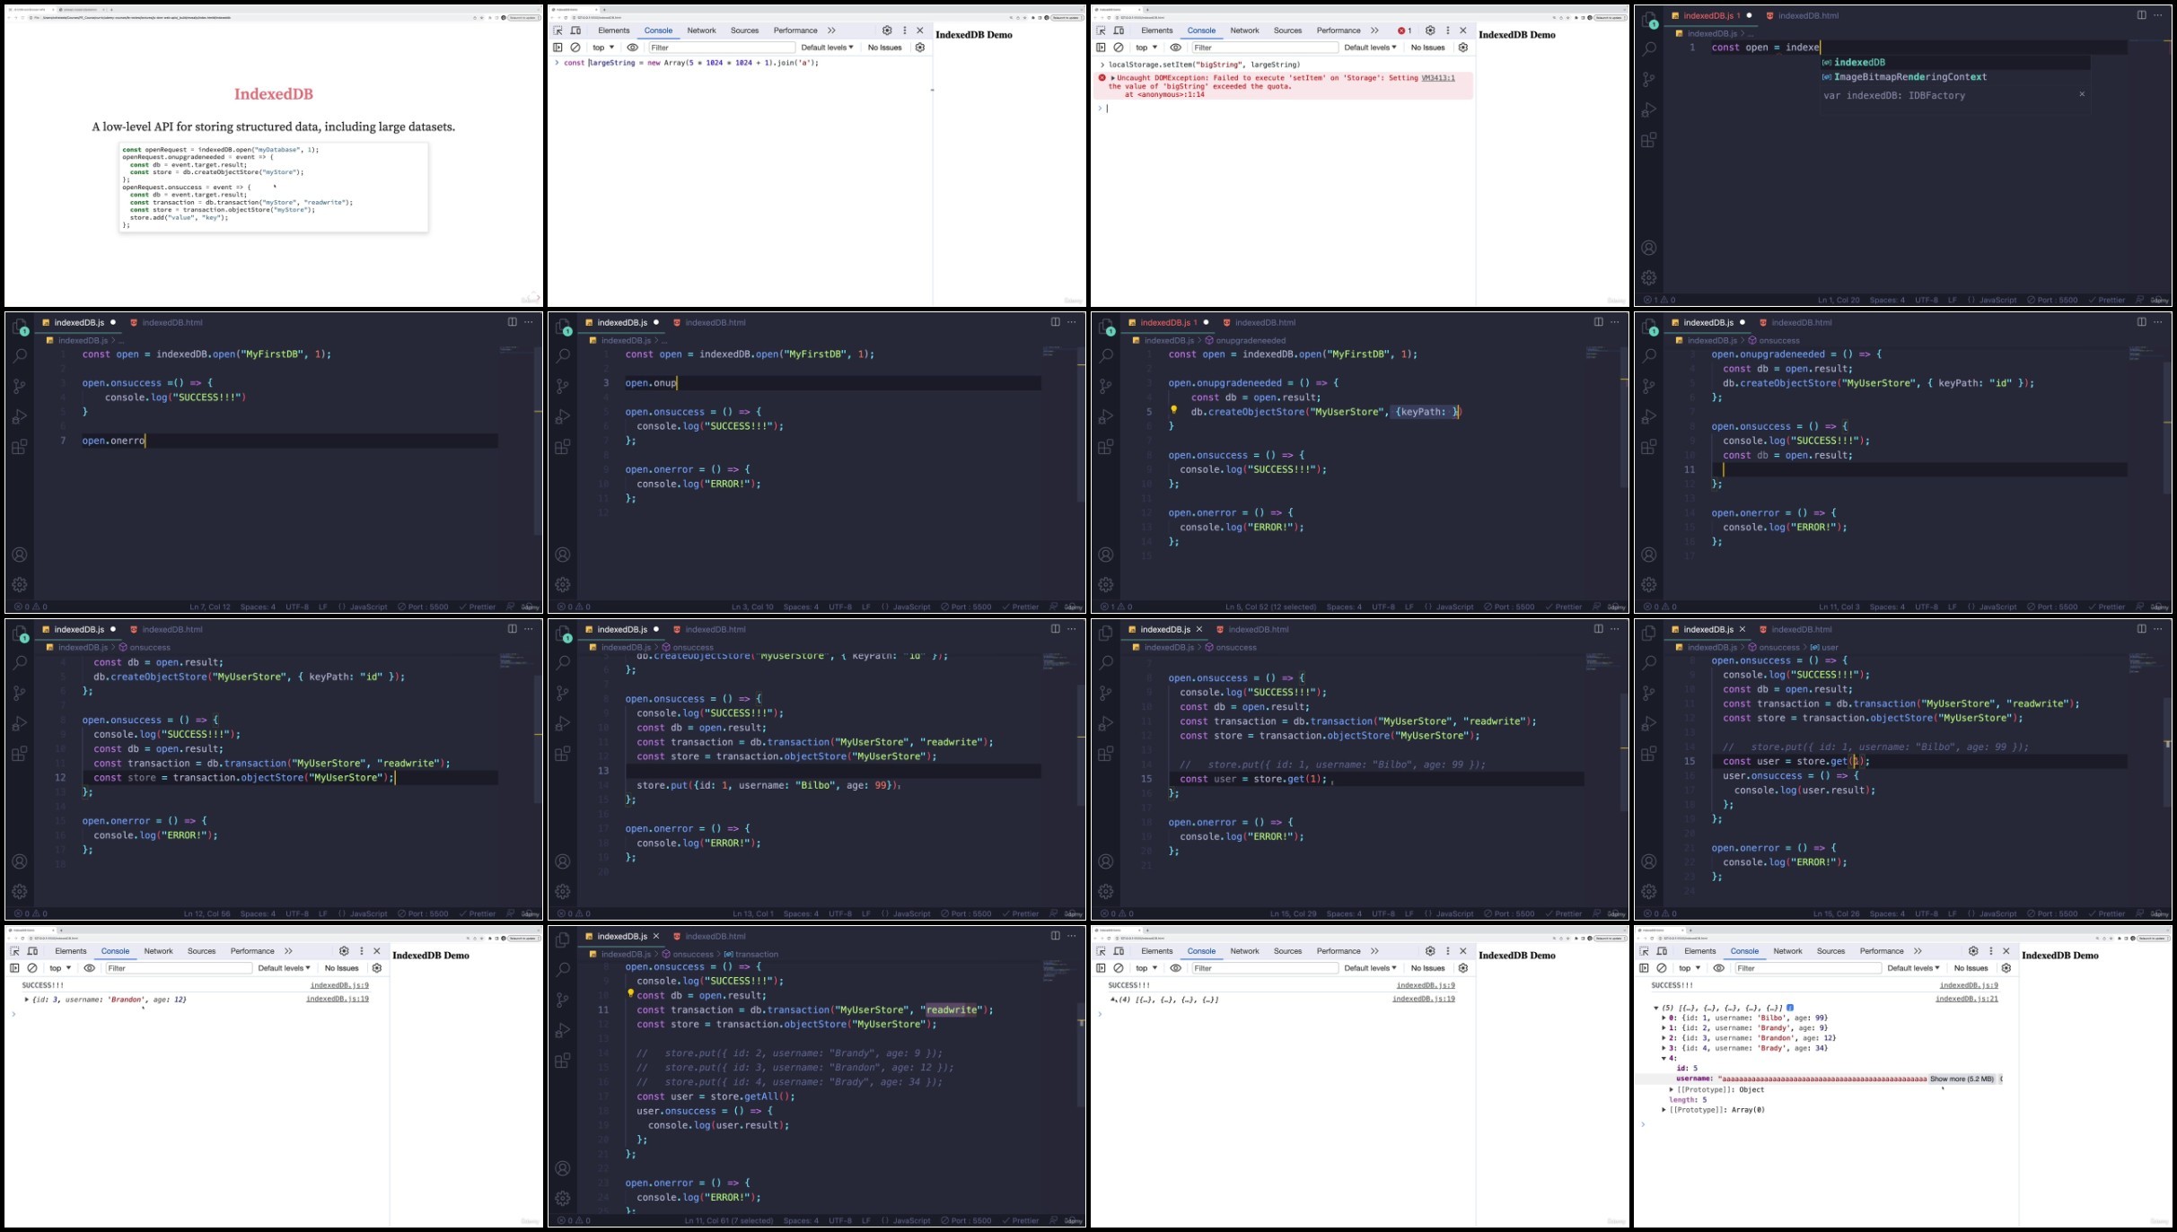Expand the '1: Brandy' array entry
2177x1232 pixels.
pyautogui.click(x=1663, y=1028)
